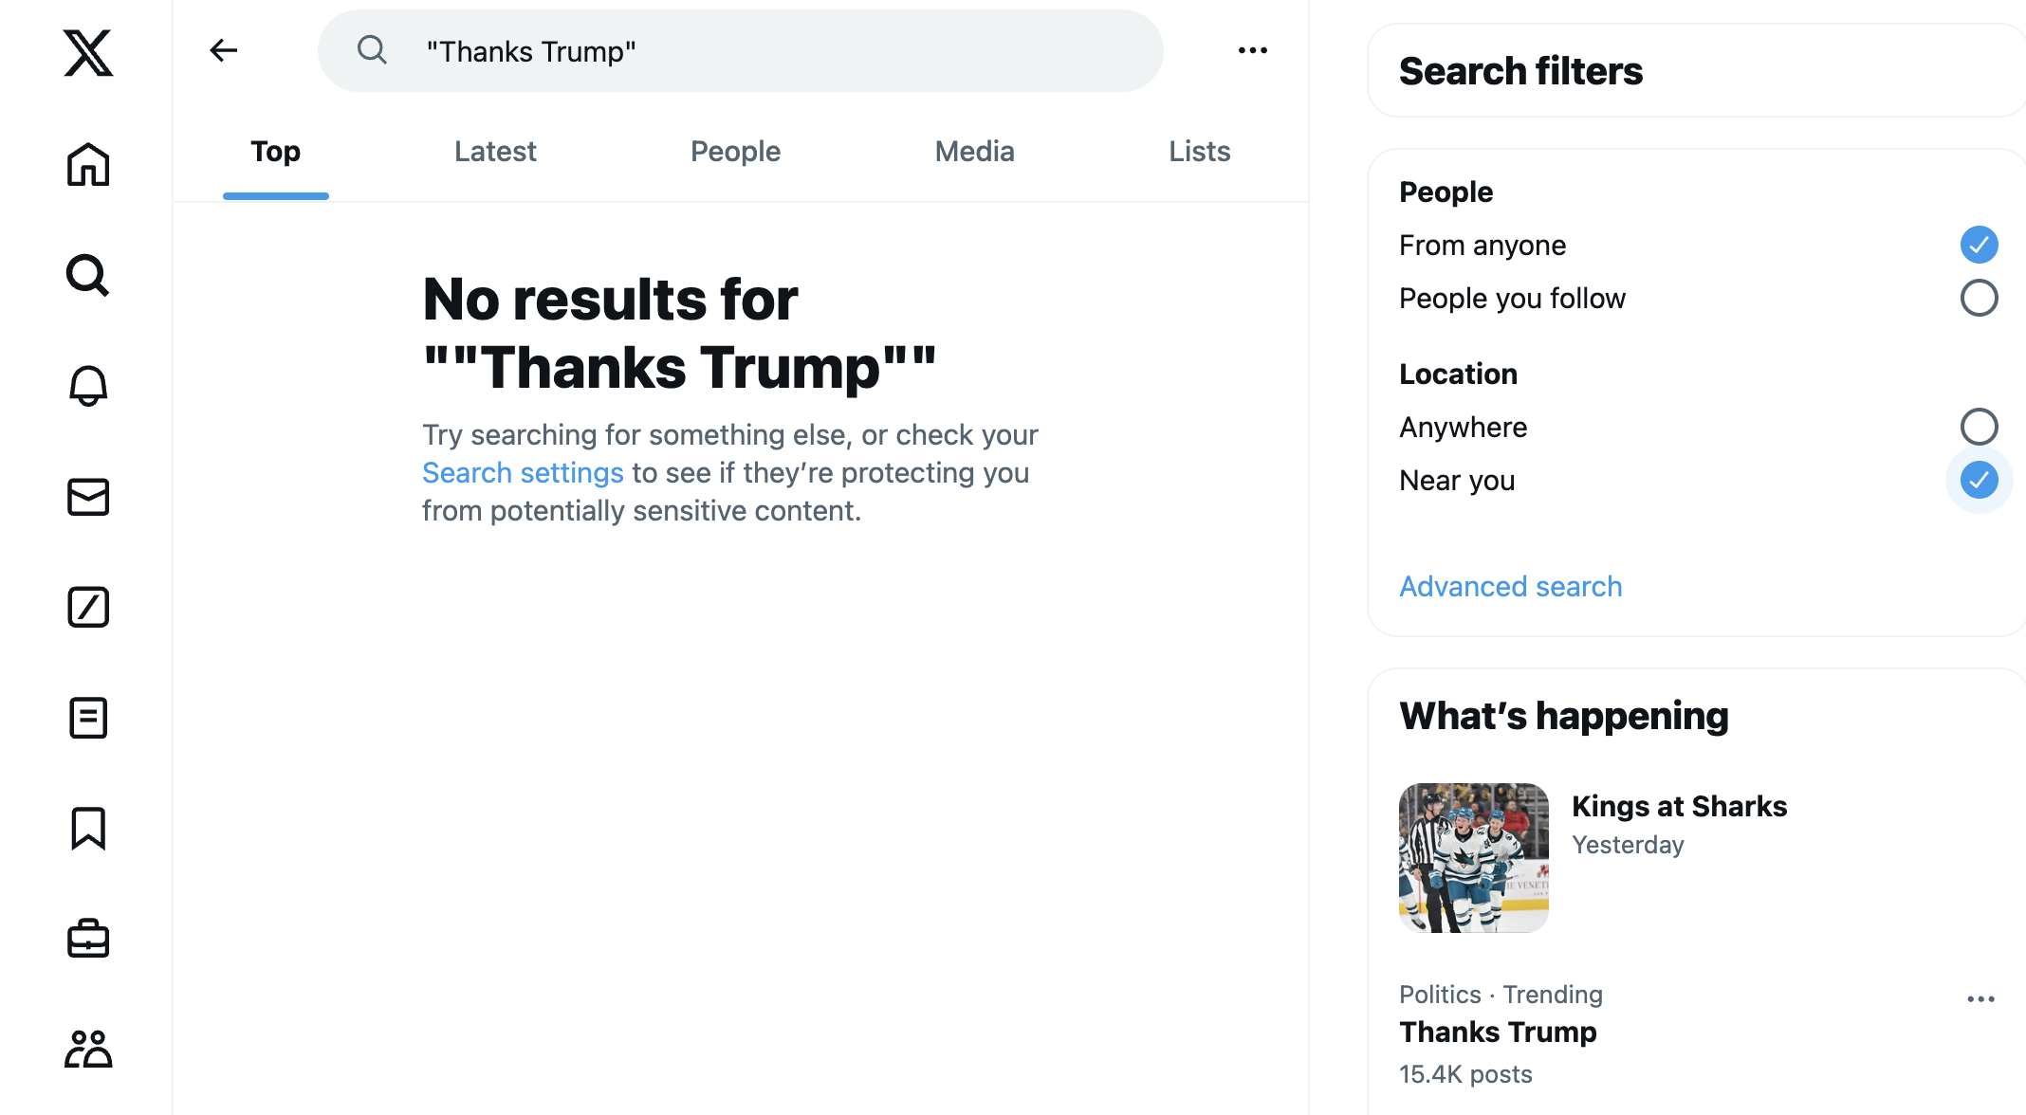The width and height of the screenshot is (2026, 1115).
Task: Open Explore with sidebar magnifier icon
Action: click(88, 275)
